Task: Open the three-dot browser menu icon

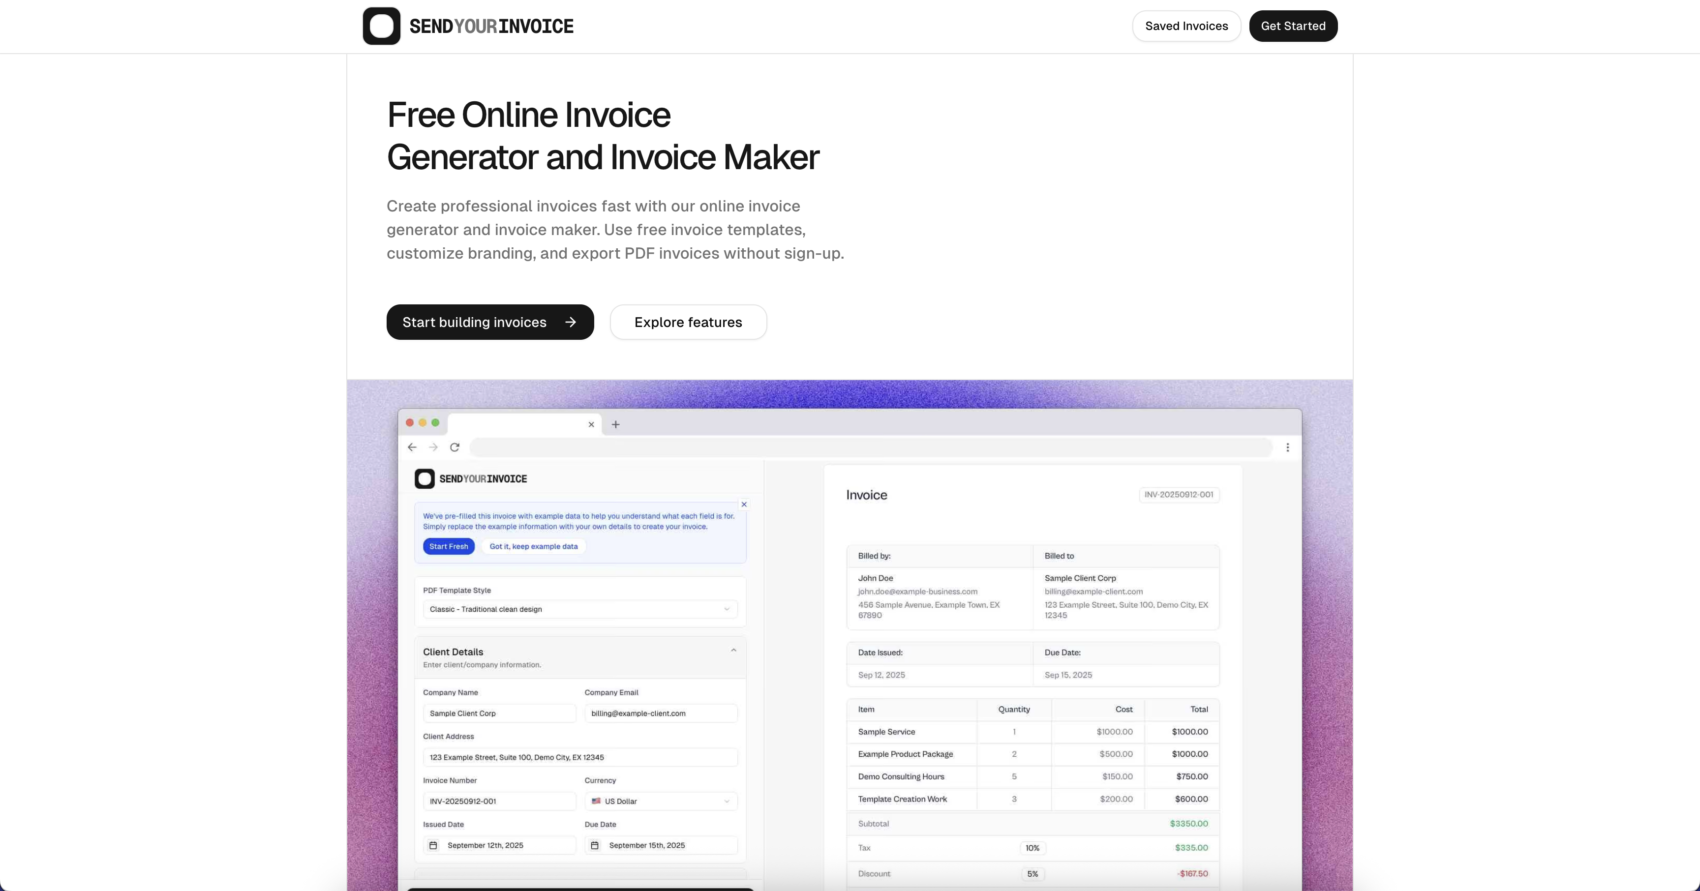Action: (x=1287, y=447)
